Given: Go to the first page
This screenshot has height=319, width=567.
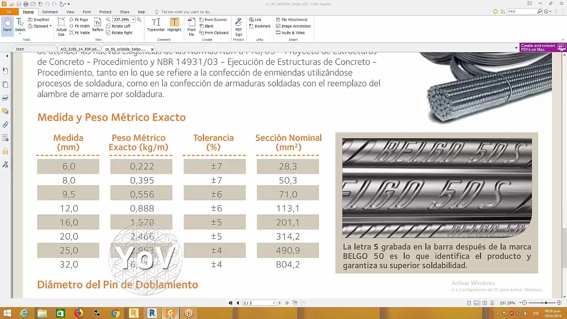Looking at the screenshot, I should point(230,303).
